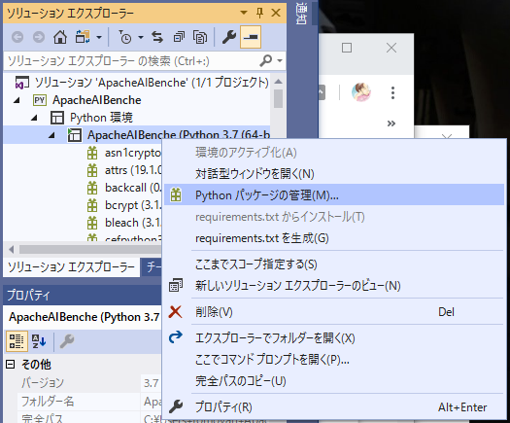The width and height of the screenshot is (510, 423).
Task: Open Properties wrench in Solution Explorer toolbar
Action: (229, 37)
